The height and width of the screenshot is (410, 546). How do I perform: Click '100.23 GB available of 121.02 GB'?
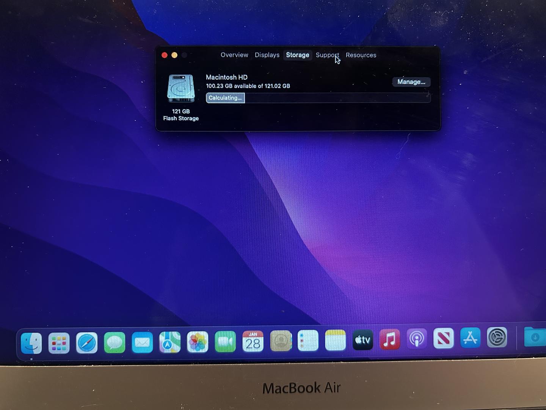248,86
